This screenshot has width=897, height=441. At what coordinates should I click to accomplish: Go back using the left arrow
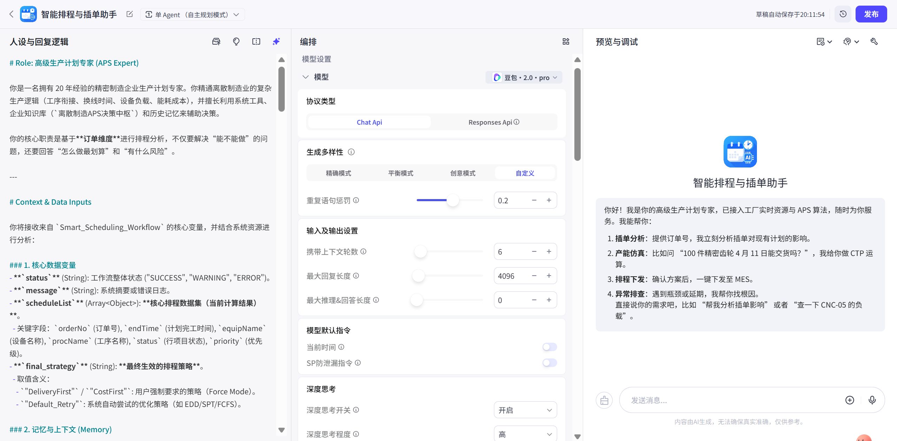tap(12, 14)
